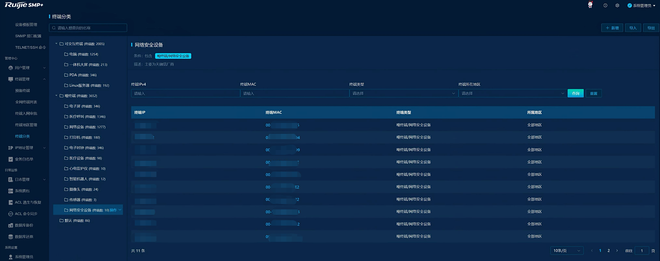This screenshot has height=261, width=660.
Task: Open the 终端所在地区 dropdown filter
Action: pos(513,93)
